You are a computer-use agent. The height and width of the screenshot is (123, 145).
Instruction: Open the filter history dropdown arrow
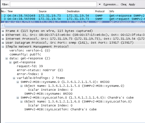click(x=100, y=4)
